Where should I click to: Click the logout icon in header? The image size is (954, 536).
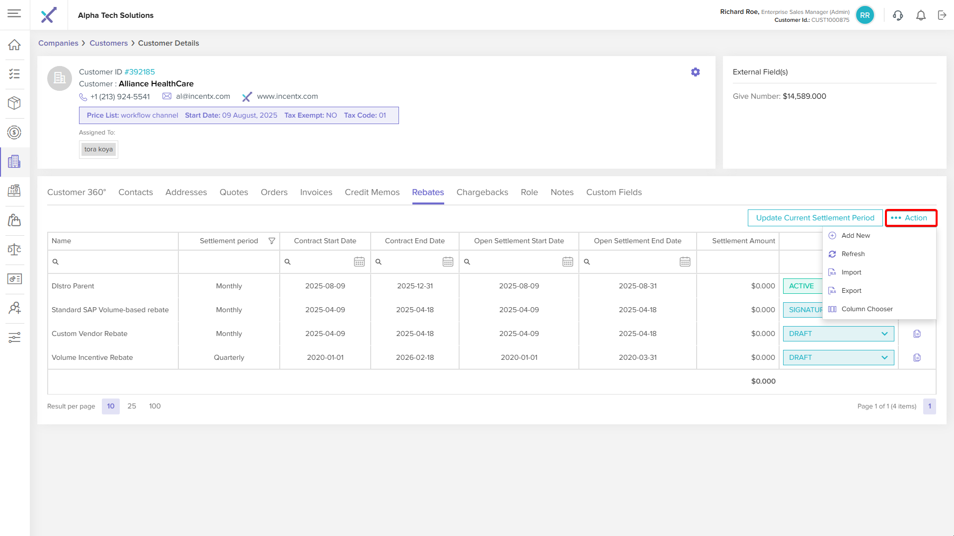click(942, 15)
